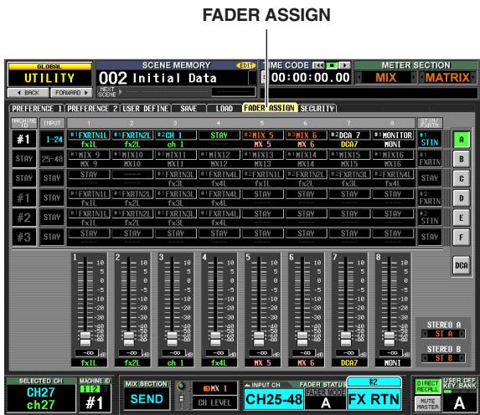Click fader 3 knob labeled ch 1
480x415 pixels.
(x=172, y=339)
